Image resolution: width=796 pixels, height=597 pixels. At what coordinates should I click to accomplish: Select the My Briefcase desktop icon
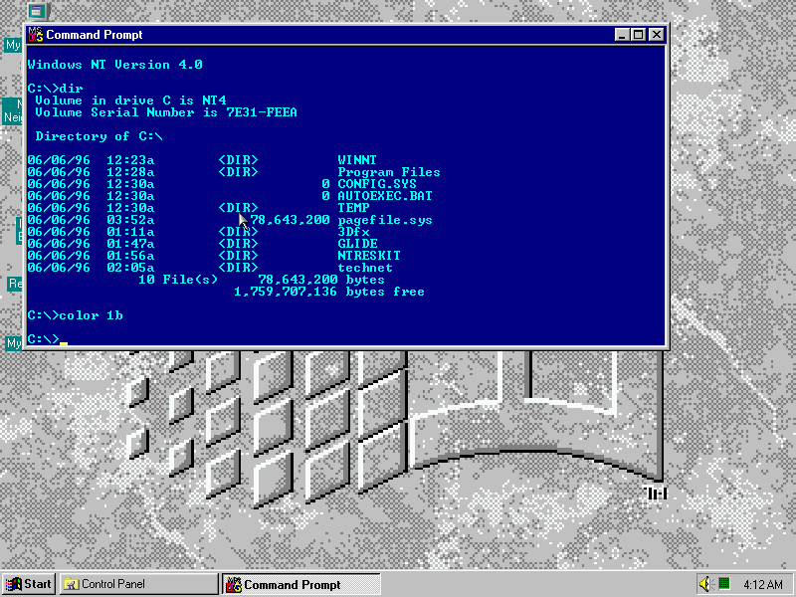tap(13, 343)
